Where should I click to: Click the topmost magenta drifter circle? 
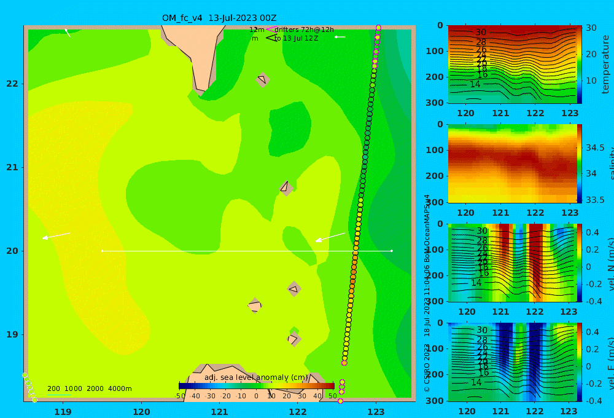[378, 28]
